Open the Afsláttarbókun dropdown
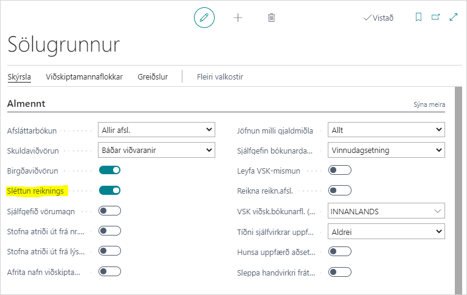467x295 pixels. click(156, 130)
